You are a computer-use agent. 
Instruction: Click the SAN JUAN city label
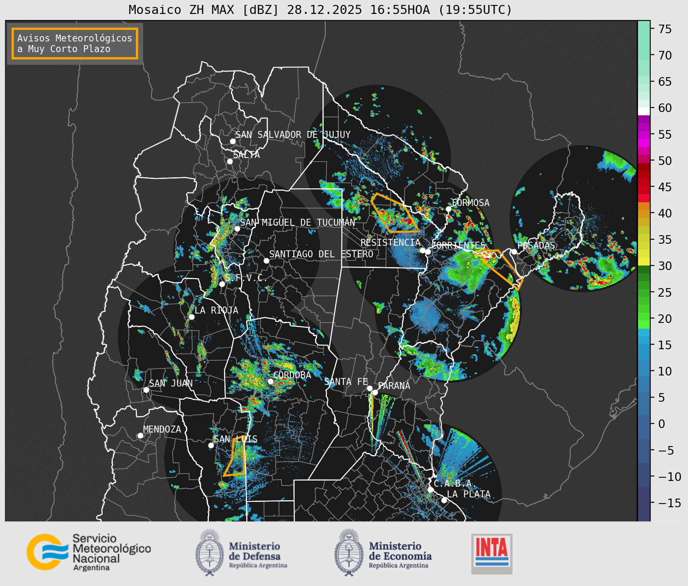pyautogui.click(x=171, y=383)
